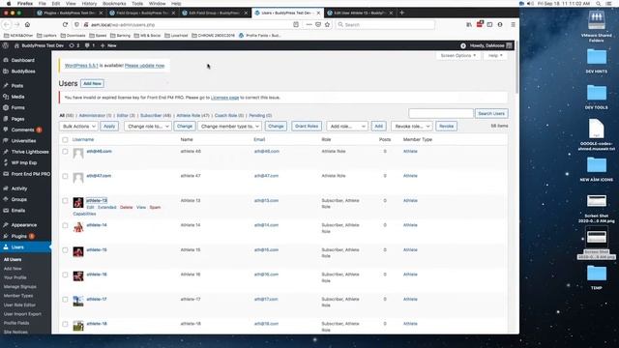The image size is (619, 348).
Task: Open a new browser tab
Action: click(x=402, y=13)
